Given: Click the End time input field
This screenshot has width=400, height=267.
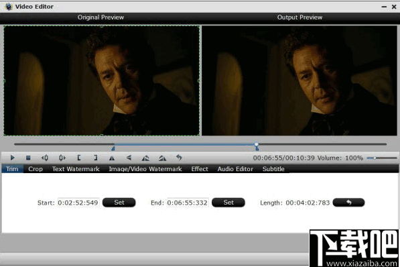Looking at the screenshot, I should click(188, 203).
